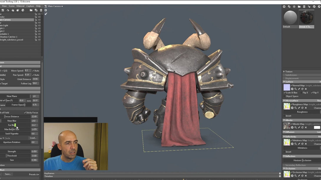Open the Capture menu
The width and height of the screenshot is (321, 180).
click(x=30, y=6)
